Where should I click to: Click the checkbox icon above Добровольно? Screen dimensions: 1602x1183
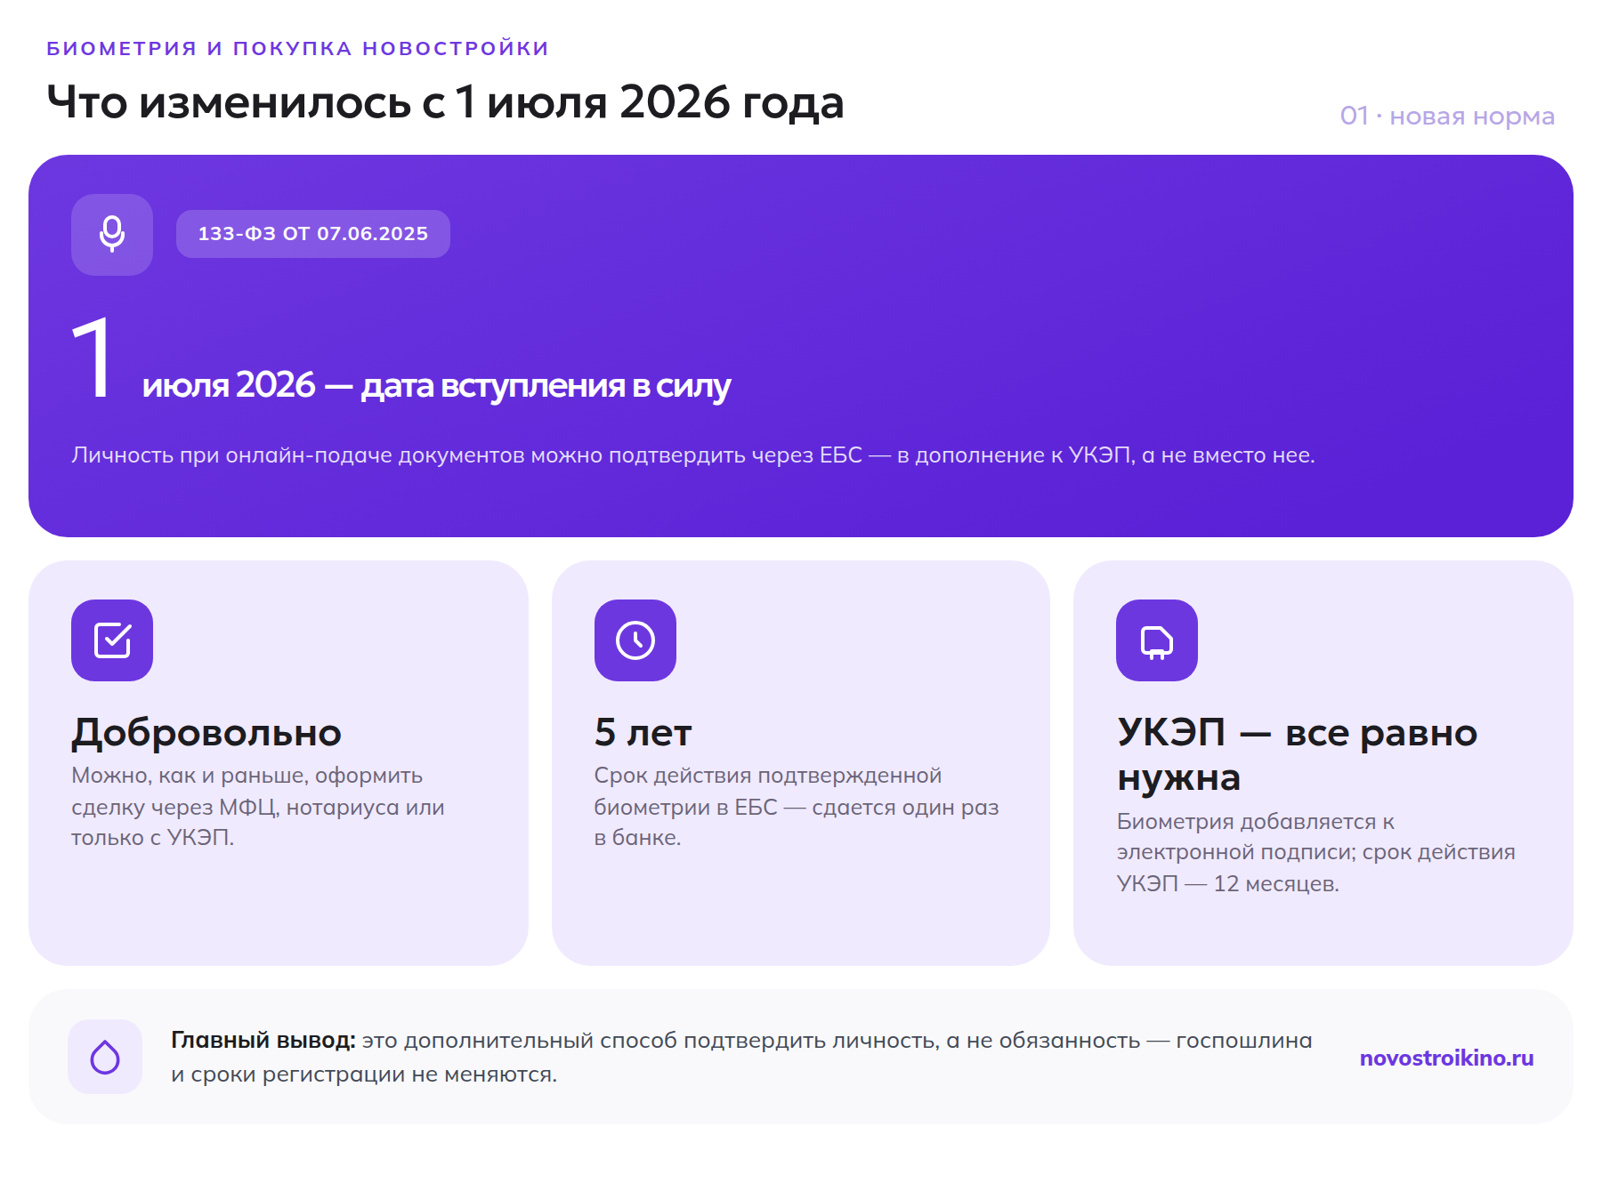pos(112,640)
